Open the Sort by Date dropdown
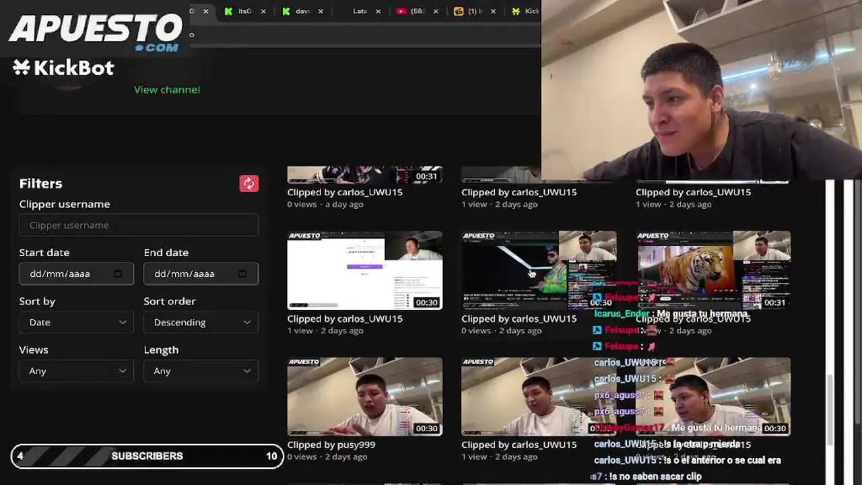 [76, 322]
